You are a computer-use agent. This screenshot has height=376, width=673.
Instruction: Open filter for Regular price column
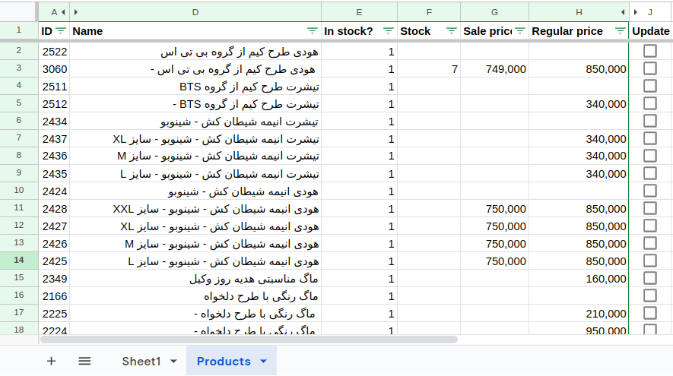(x=620, y=31)
